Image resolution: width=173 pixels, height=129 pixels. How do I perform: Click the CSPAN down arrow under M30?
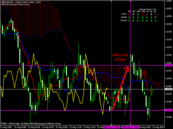(x=143, y=21)
